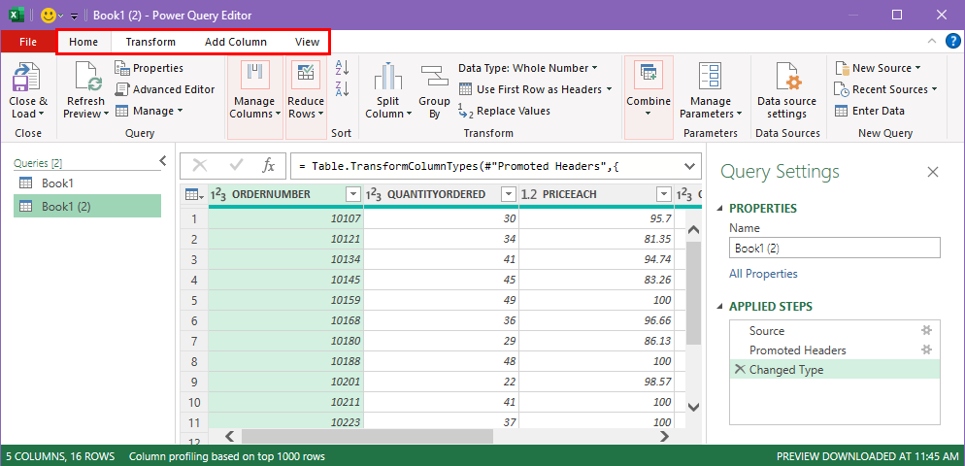Switch to the Transform tab
Screen dimensions: 965x466
(150, 42)
